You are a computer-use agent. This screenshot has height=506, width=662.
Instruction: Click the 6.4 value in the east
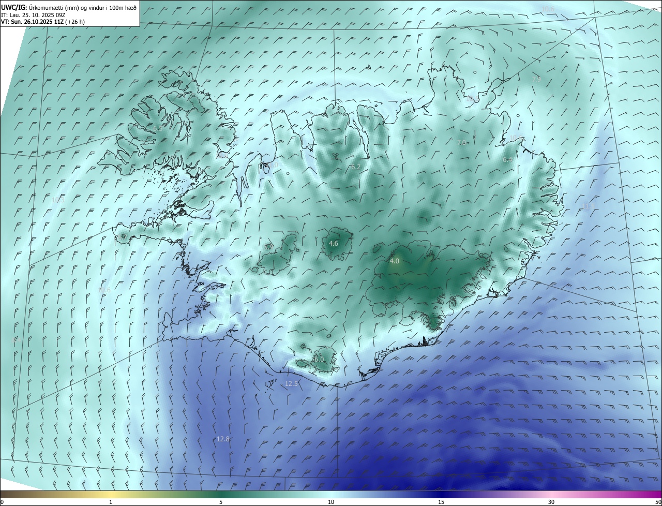(x=507, y=160)
